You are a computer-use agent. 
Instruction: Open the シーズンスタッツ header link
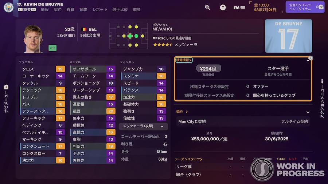click(188, 159)
